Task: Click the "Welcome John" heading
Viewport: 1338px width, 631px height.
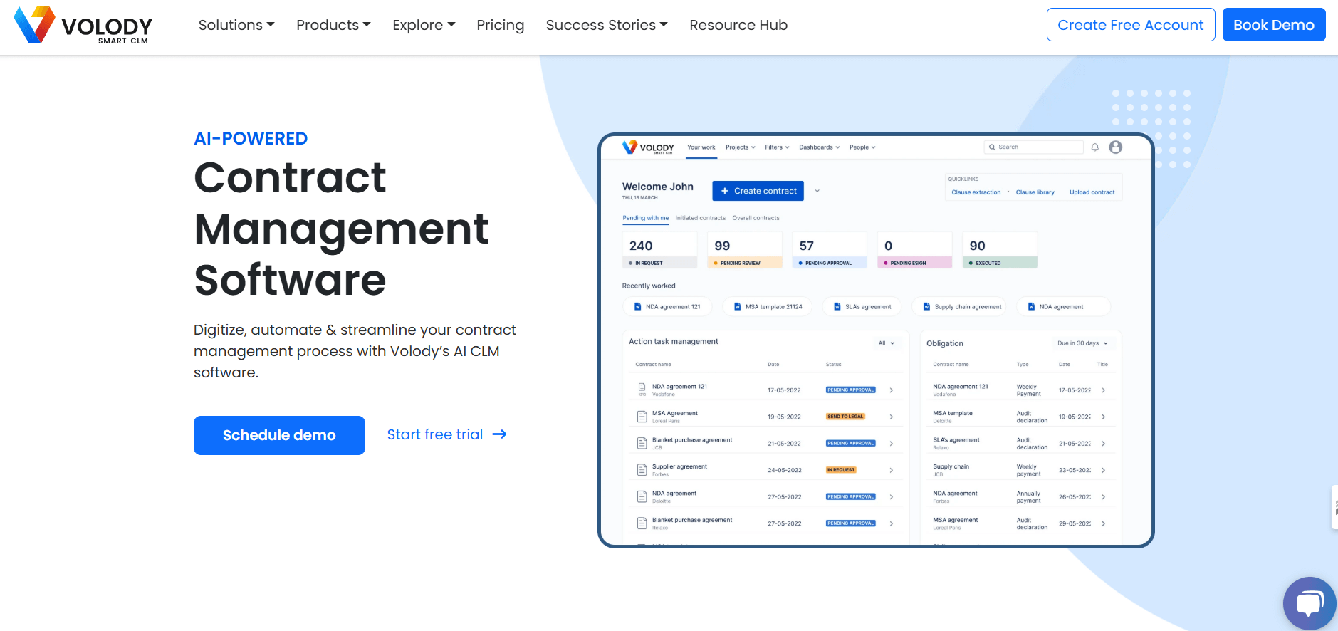Action: [x=657, y=187]
